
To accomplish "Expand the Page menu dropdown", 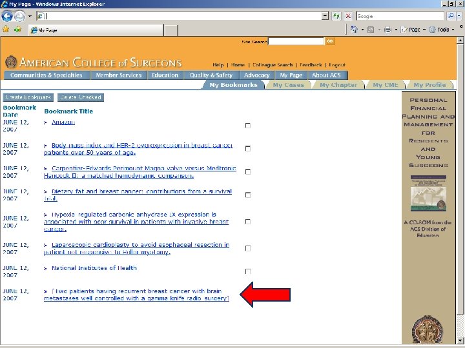I will 424,30.
